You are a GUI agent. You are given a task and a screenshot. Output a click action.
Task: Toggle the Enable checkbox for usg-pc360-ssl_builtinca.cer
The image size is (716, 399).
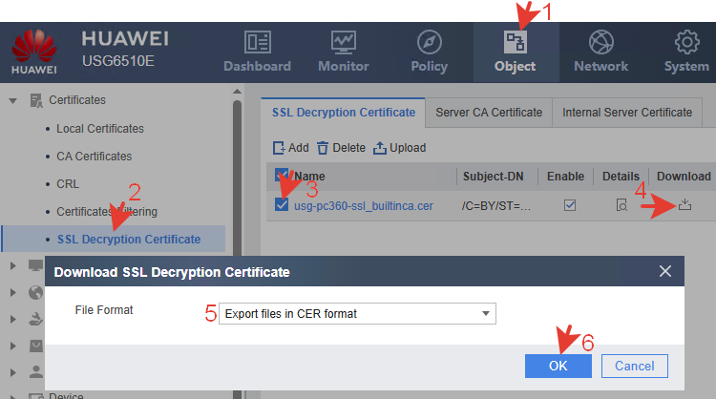[x=569, y=205]
